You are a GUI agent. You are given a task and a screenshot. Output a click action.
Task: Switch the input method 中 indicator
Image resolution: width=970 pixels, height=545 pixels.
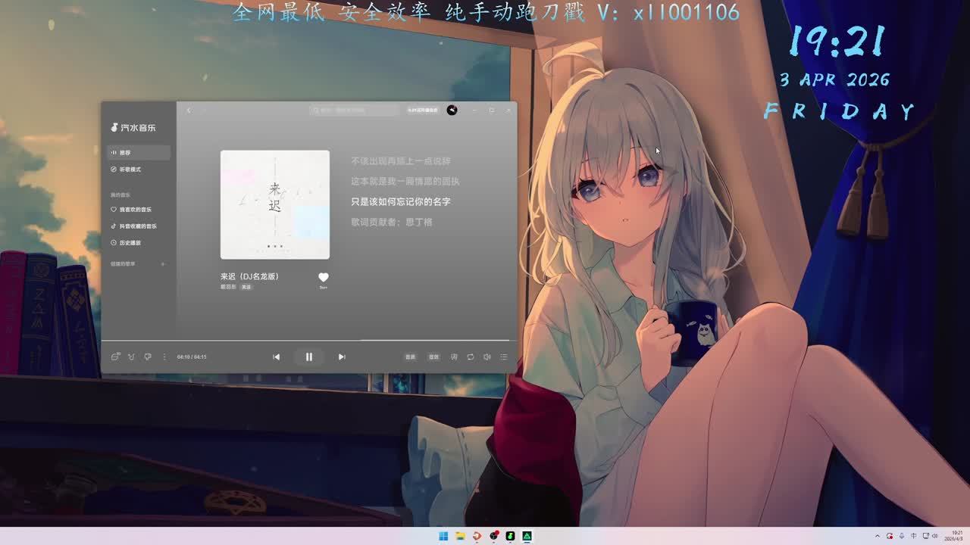pos(914,536)
